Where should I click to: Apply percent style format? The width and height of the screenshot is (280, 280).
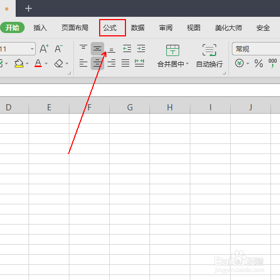click(259, 63)
